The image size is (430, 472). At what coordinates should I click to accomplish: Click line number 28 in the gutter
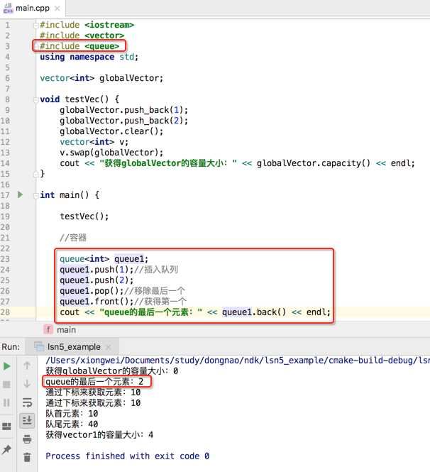[5, 312]
